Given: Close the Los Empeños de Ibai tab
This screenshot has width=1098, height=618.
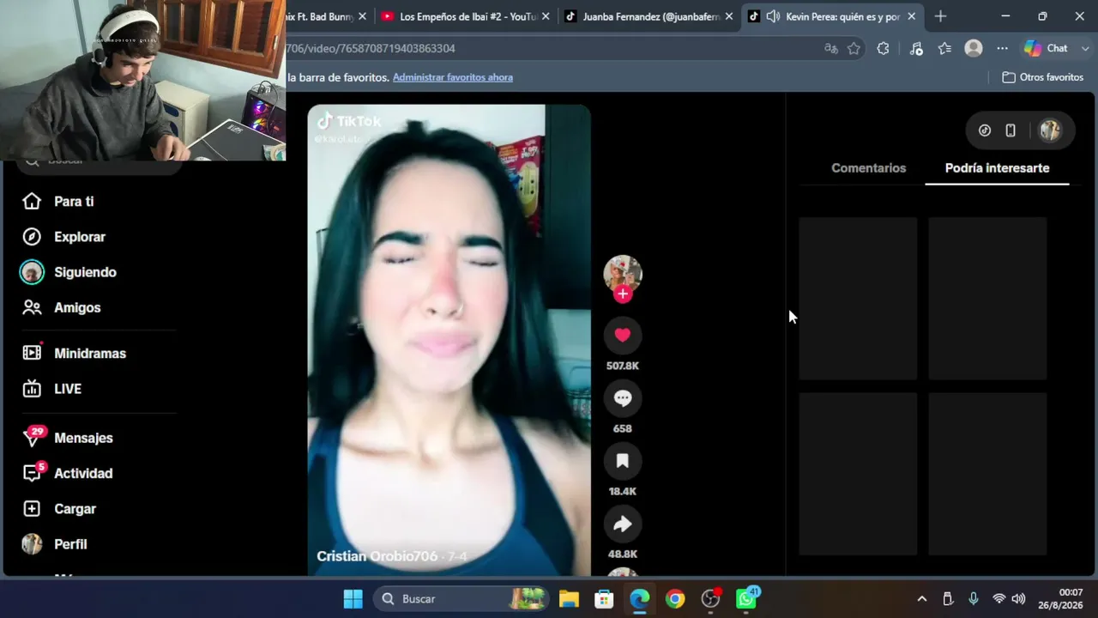Looking at the screenshot, I should pos(546,16).
